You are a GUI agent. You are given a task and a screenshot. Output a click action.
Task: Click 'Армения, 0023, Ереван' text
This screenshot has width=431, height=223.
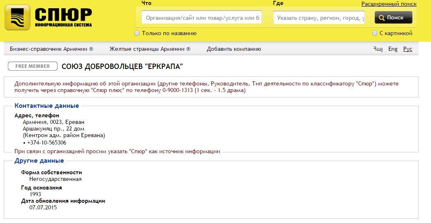pyautogui.click(x=53, y=122)
